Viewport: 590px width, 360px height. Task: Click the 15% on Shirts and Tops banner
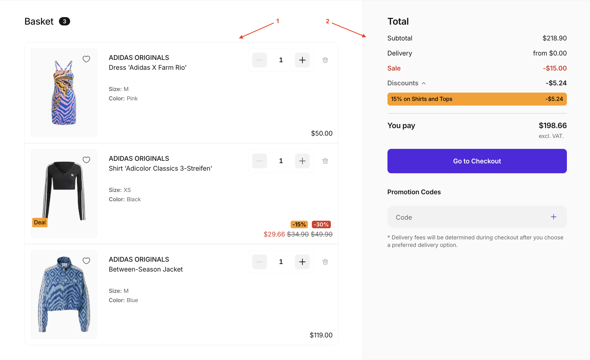477,99
